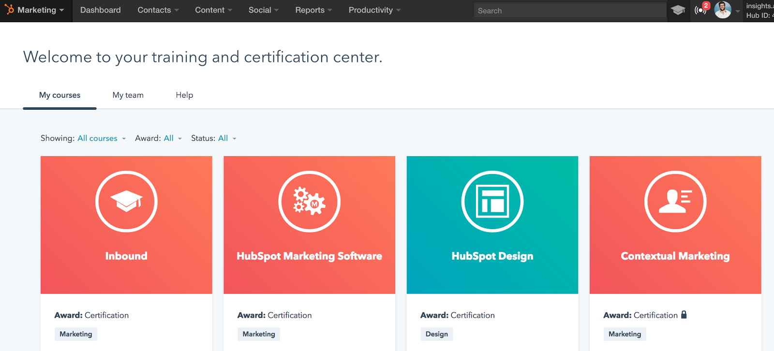Image resolution: width=774 pixels, height=351 pixels.
Task: Open the Reports dropdown menu
Action: 314,10
